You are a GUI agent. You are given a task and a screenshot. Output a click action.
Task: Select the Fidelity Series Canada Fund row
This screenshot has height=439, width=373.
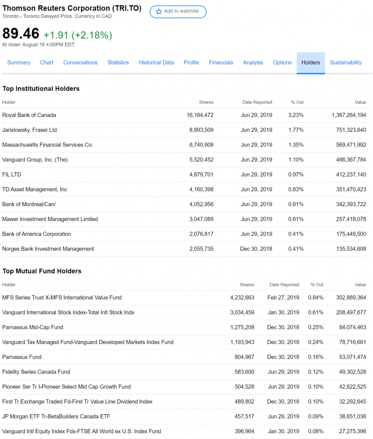[184, 372]
